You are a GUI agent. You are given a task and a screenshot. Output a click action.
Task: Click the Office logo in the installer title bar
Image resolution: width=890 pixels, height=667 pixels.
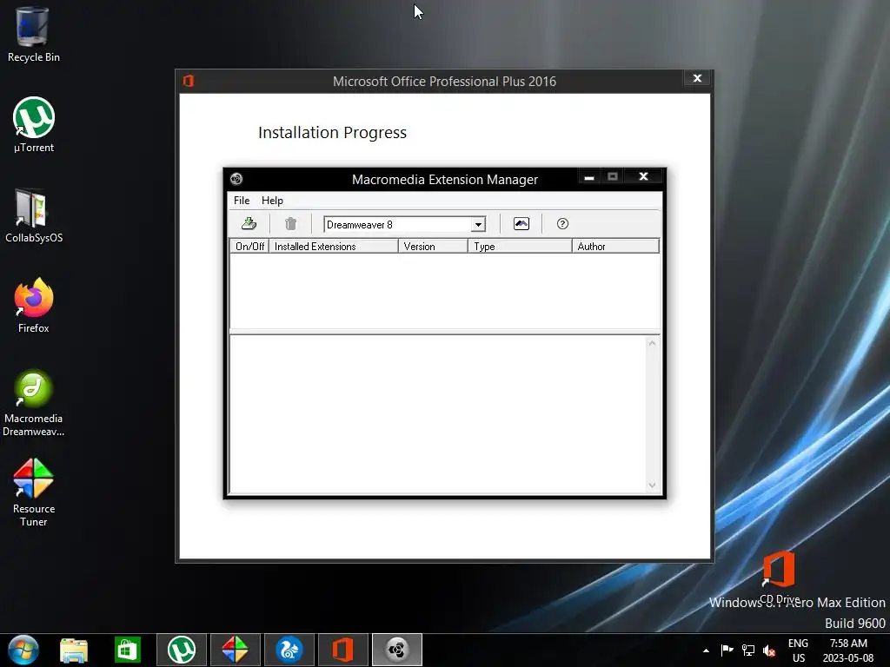click(x=189, y=81)
